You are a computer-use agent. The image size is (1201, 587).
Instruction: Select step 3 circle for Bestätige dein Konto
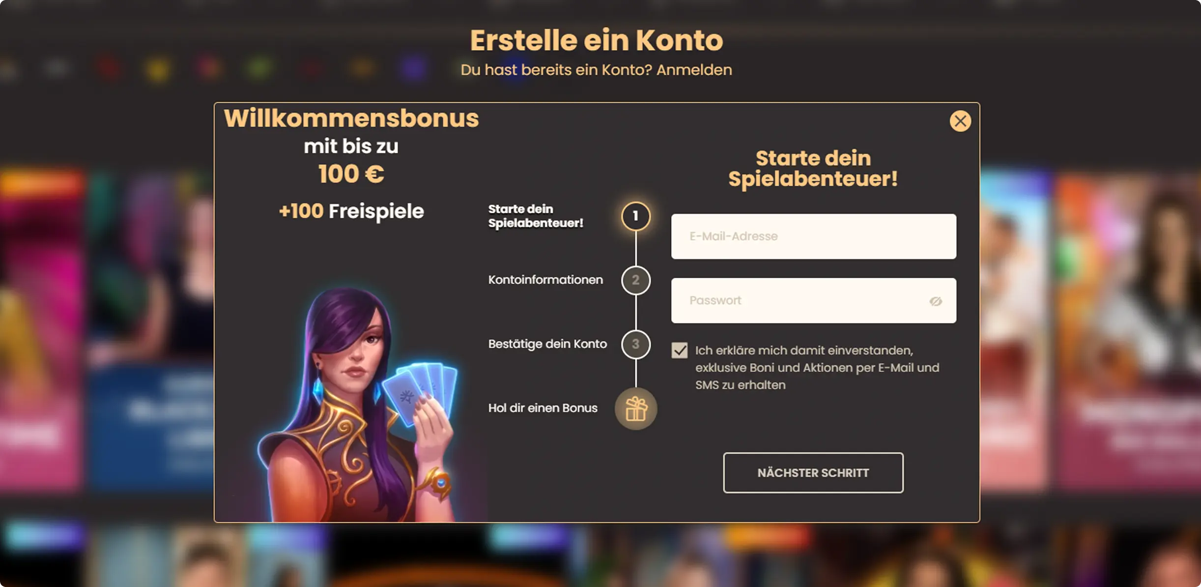pyautogui.click(x=636, y=344)
